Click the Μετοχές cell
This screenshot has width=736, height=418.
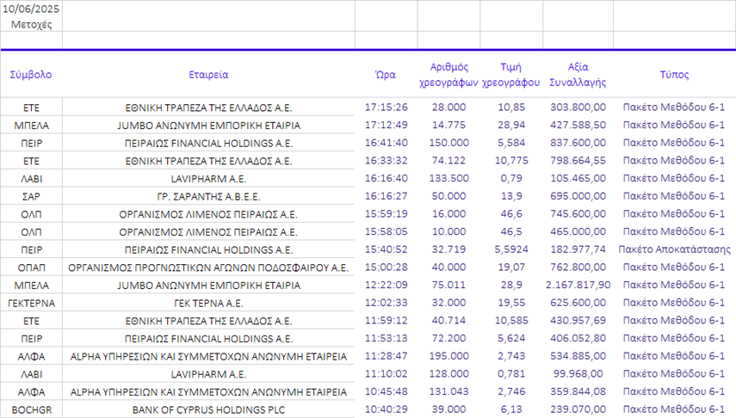(x=31, y=24)
